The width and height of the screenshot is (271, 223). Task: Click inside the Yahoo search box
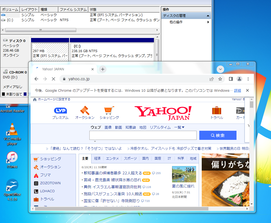tap(143, 135)
